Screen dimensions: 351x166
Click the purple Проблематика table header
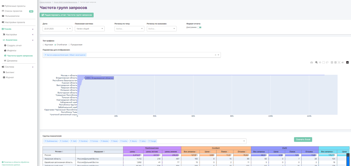152,148
